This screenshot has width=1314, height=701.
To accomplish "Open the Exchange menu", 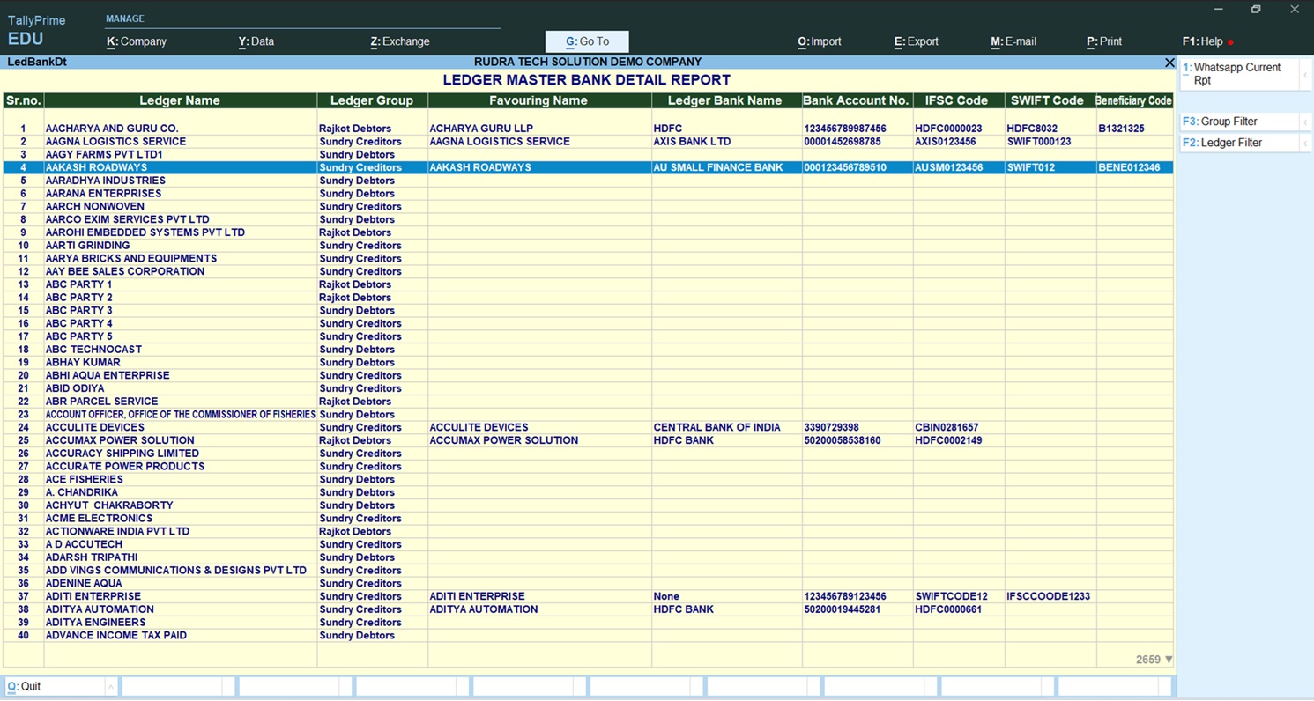I will click(400, 41).
